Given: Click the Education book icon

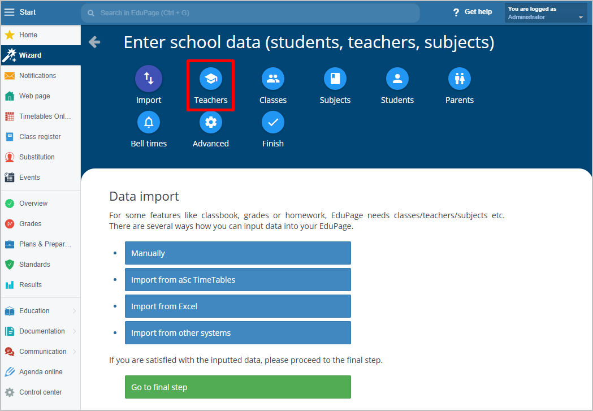Looking at the screenshot, I should pos(10,311).
